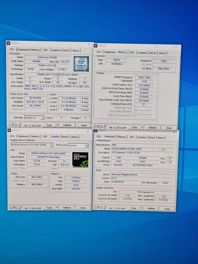Select Bench tab in Memory window

[x=153, y=53]
